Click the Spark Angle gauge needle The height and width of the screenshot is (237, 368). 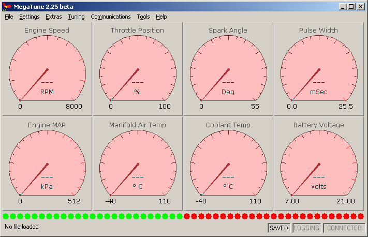point(215,85)
